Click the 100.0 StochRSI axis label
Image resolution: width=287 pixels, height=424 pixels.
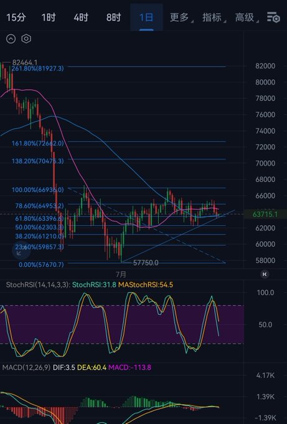tap(265, 292)
